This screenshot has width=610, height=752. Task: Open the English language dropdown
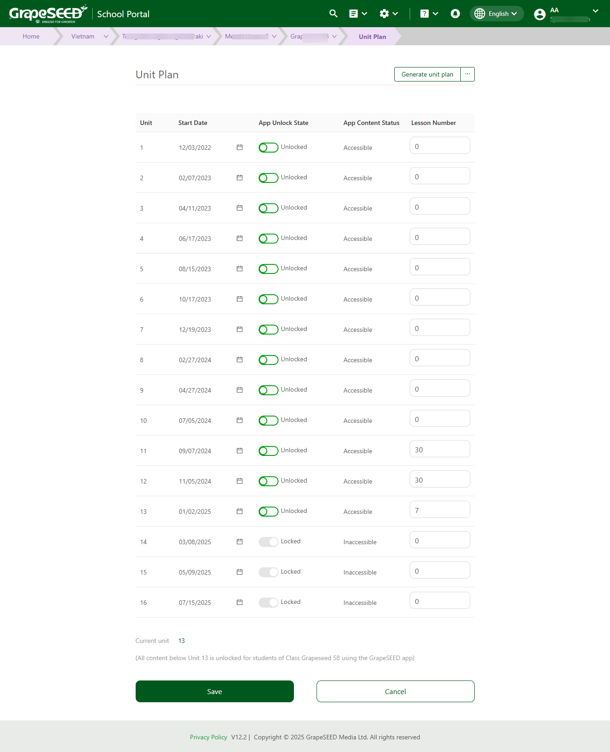click(497, 14)
